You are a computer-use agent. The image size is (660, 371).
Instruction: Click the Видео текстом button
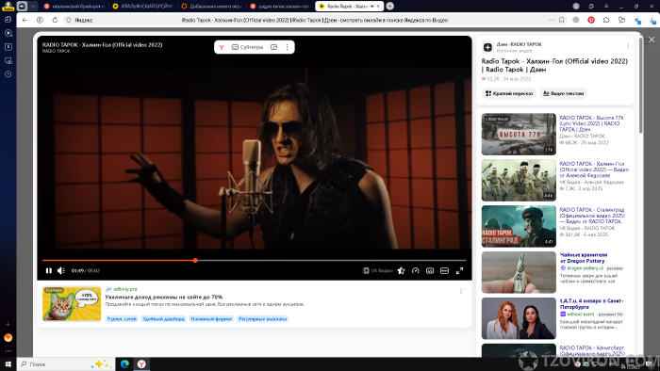(x=563, y=93)
